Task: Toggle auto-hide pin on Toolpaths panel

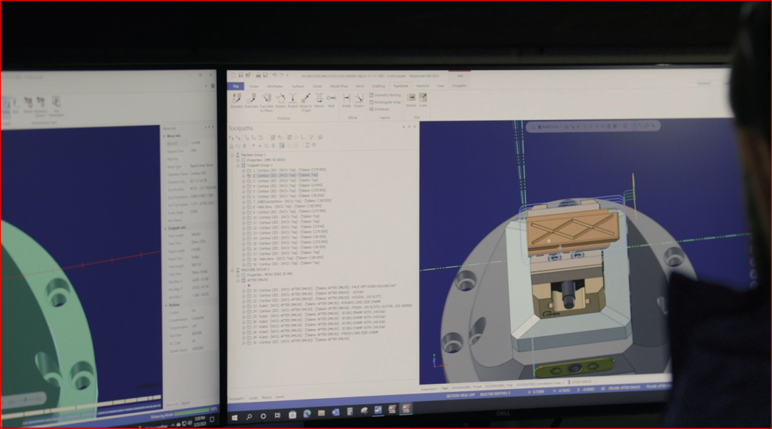Action: [409, 127]
